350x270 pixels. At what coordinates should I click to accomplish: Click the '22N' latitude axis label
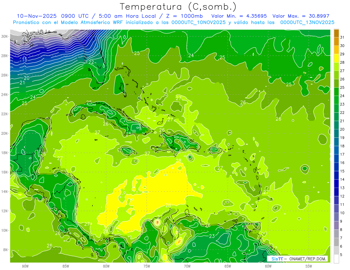tap(4, 114)
